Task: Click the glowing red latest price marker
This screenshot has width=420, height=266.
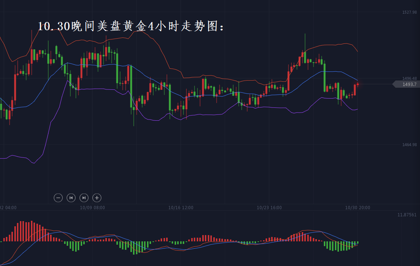Action: (x=357, y=84)
